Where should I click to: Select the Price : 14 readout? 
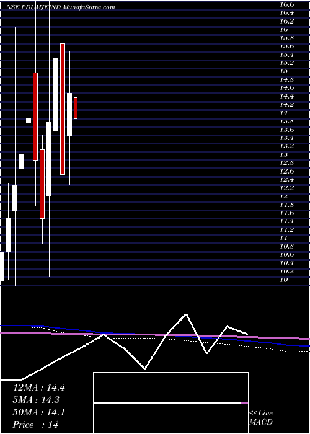click(x=36, y=425)
